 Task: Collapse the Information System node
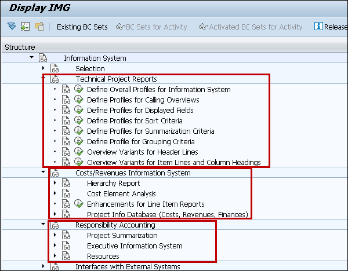click(x=31, y=58)
